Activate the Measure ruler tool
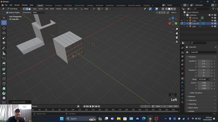The width and height of the screenshot is (218, 122). (4, 53)
